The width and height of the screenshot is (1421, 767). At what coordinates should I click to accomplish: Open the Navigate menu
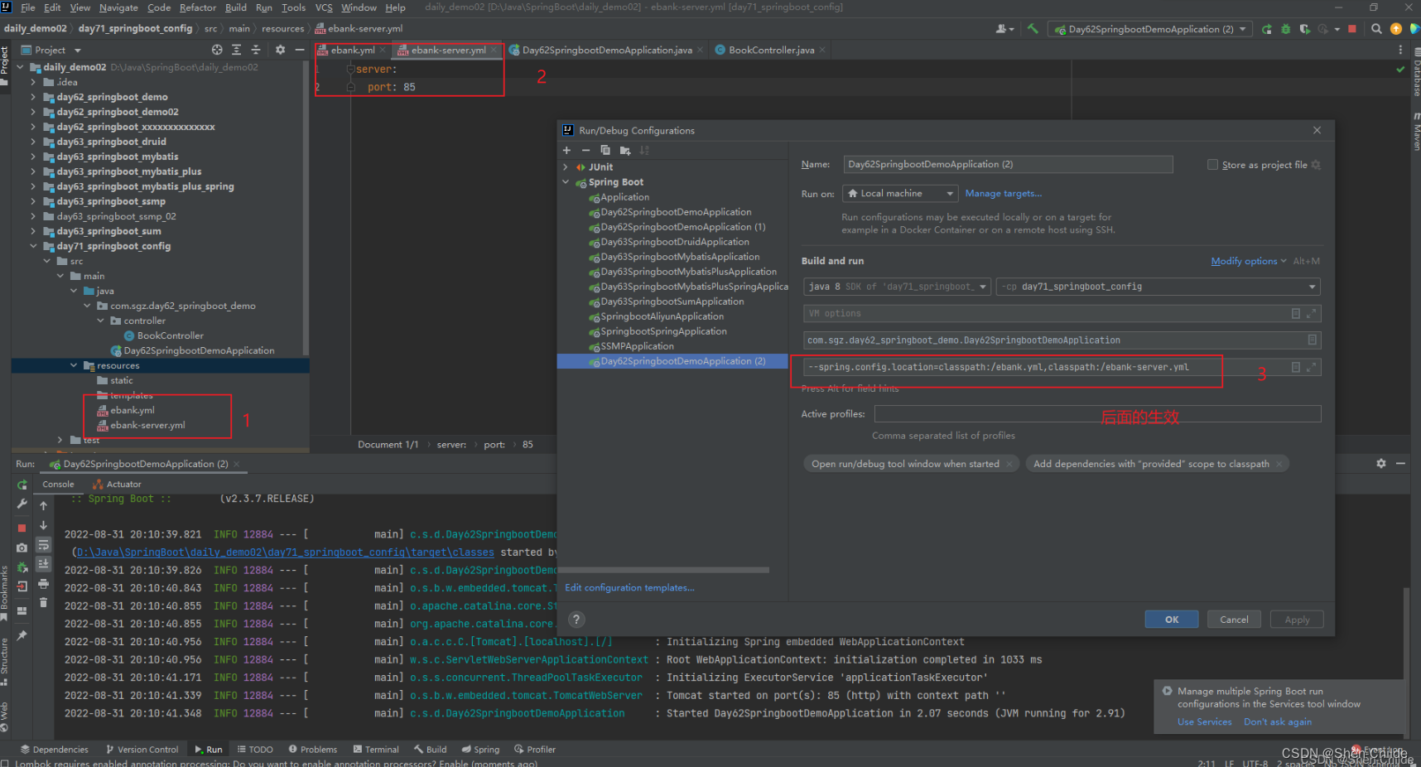pos(118,7)
